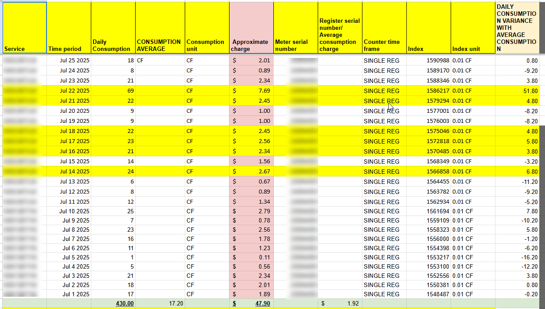This screenshot has height=309, width=545.
Task: Select the Jul 10 2025 date cell
Action: [69, 211]
